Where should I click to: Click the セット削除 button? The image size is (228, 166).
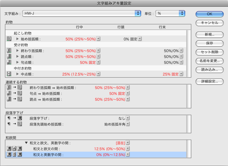point(209,52)
